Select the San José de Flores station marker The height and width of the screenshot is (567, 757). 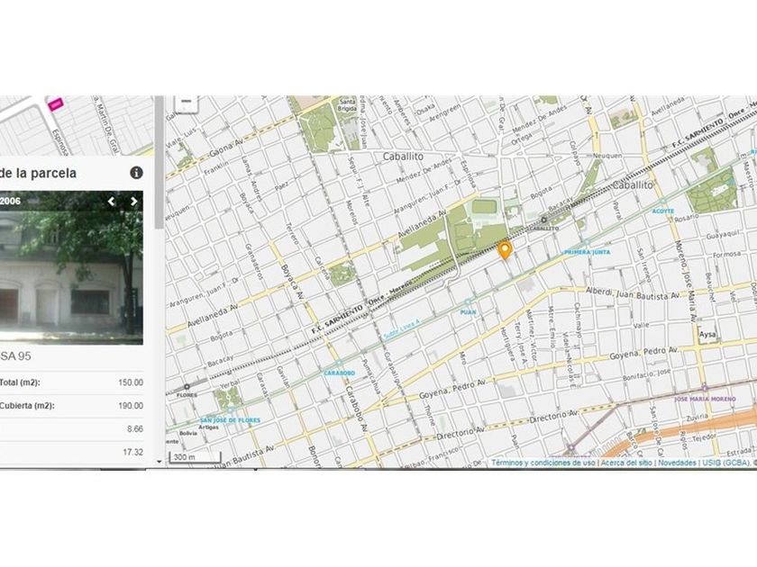pos(231,409)
